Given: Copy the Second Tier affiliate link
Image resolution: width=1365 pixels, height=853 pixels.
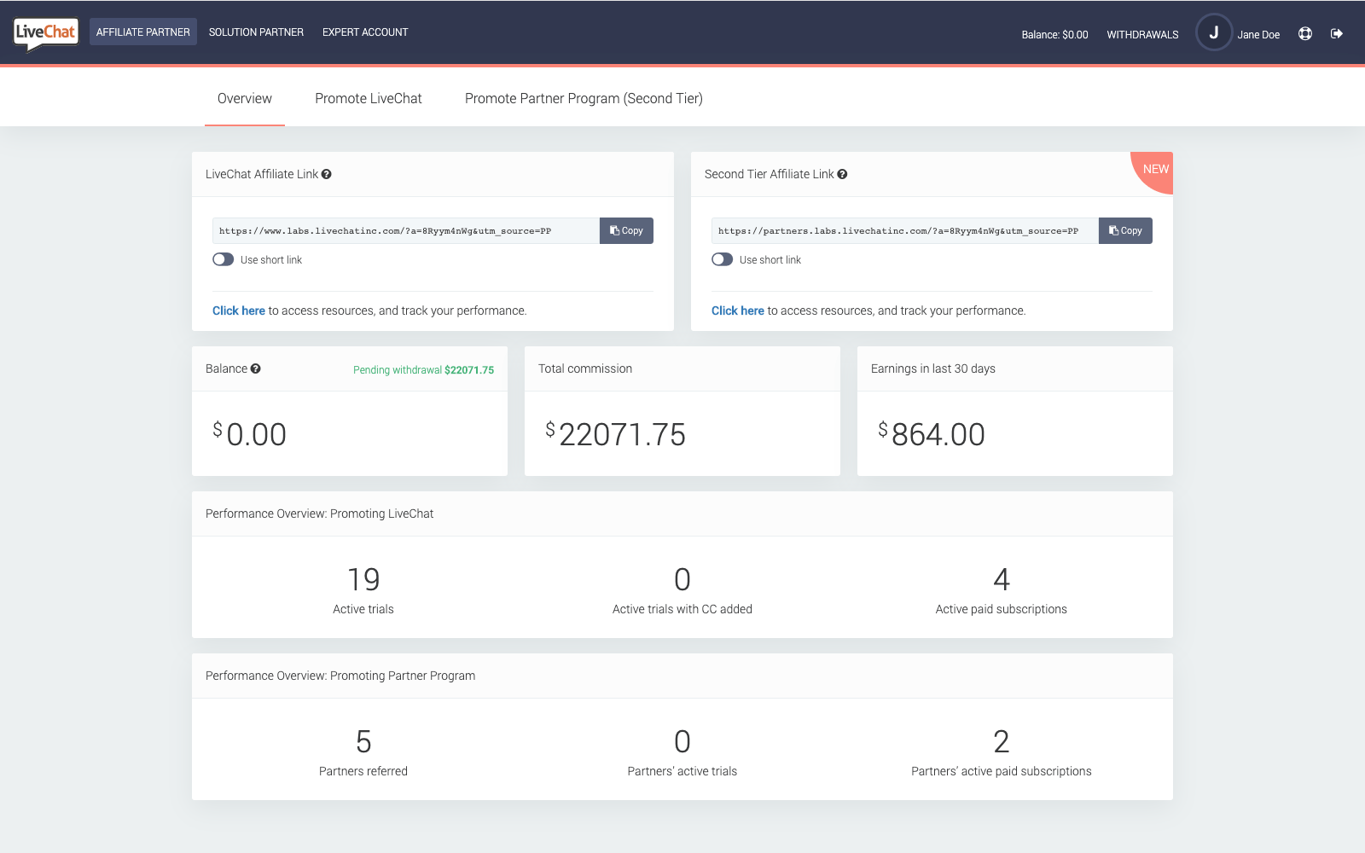Looking at the screenshot, I should [1125, 231].
